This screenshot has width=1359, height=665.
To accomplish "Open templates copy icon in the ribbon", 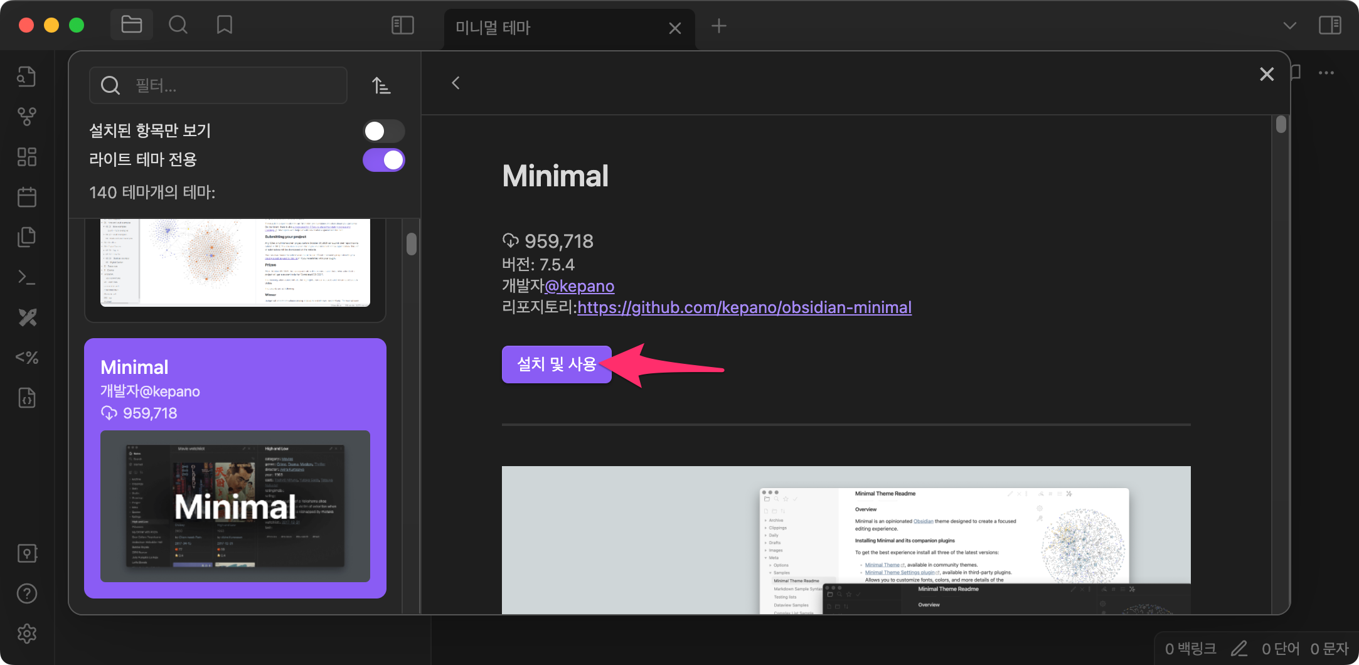I will pyautogui.click(x=27, y=237).
